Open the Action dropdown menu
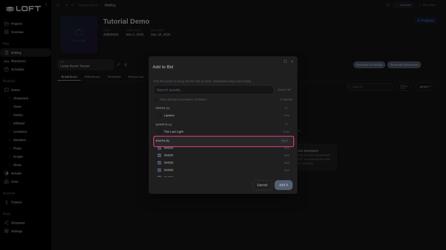446x250 pixels. (425, 87)
